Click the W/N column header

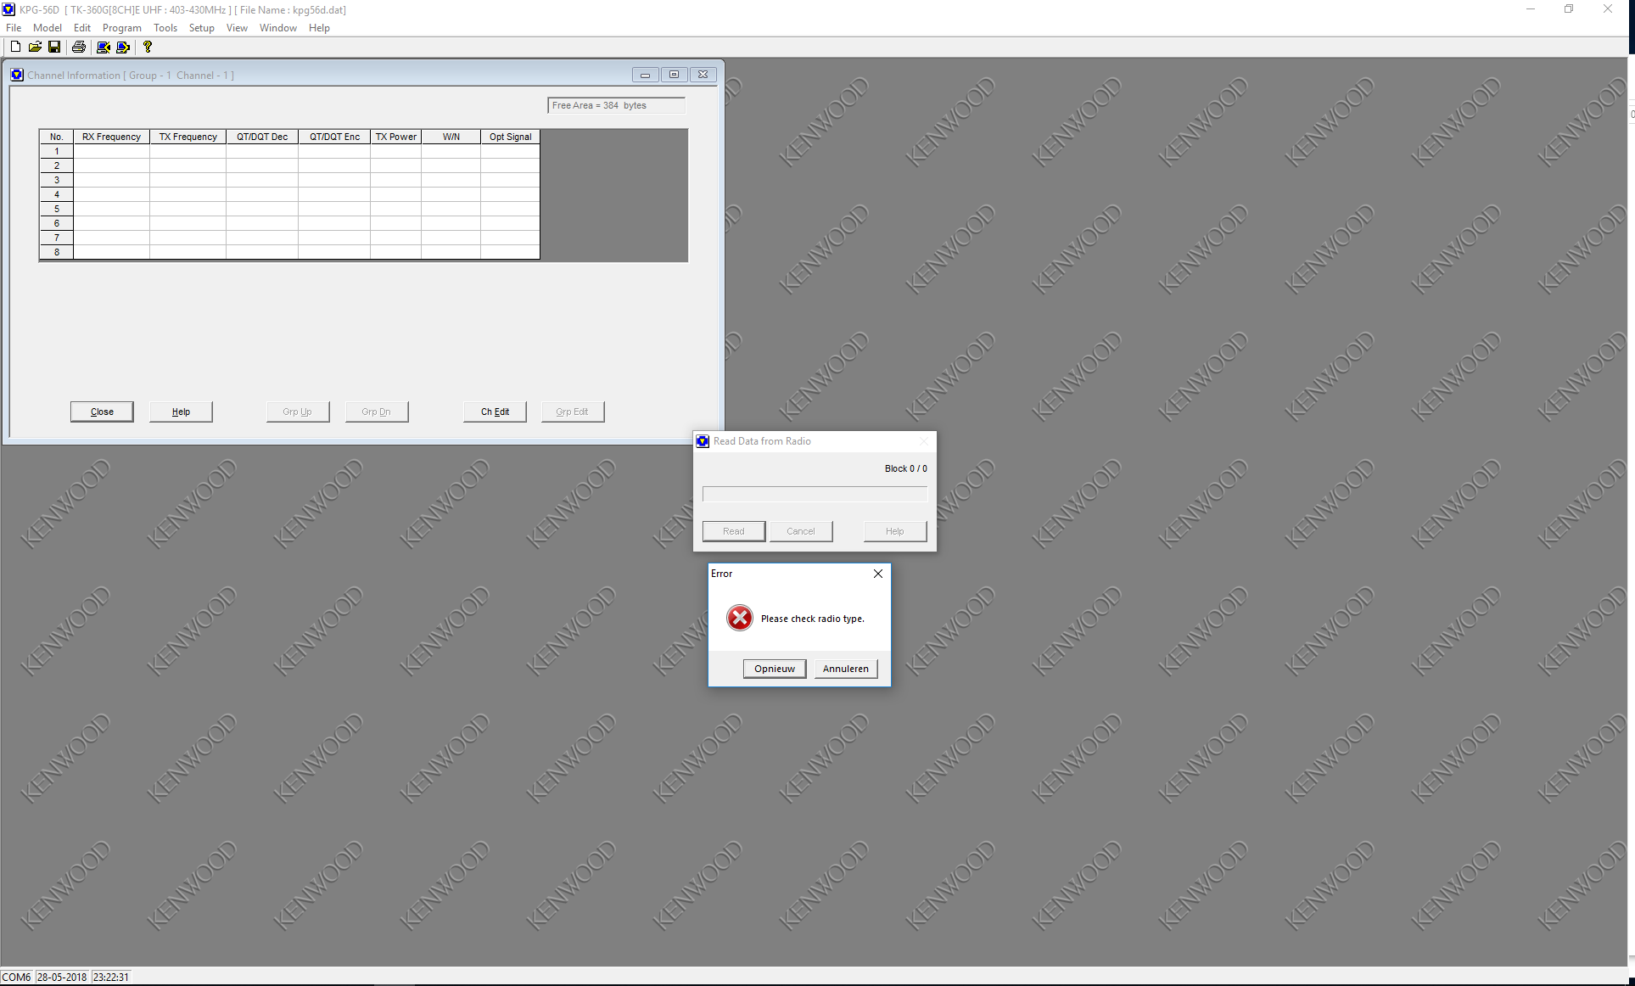(x=451, y=137)
